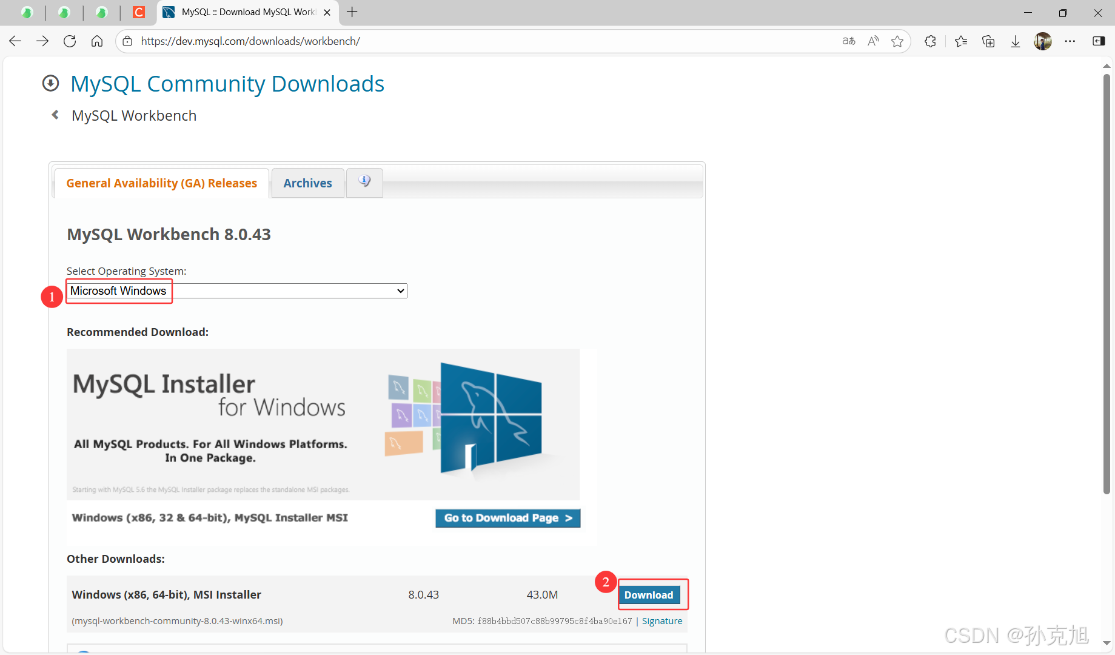Click the mysql-workbench-community-8.0.43-winx64.msi filename
This screenshot has height=655, width=1115.
tap(177, 621)
